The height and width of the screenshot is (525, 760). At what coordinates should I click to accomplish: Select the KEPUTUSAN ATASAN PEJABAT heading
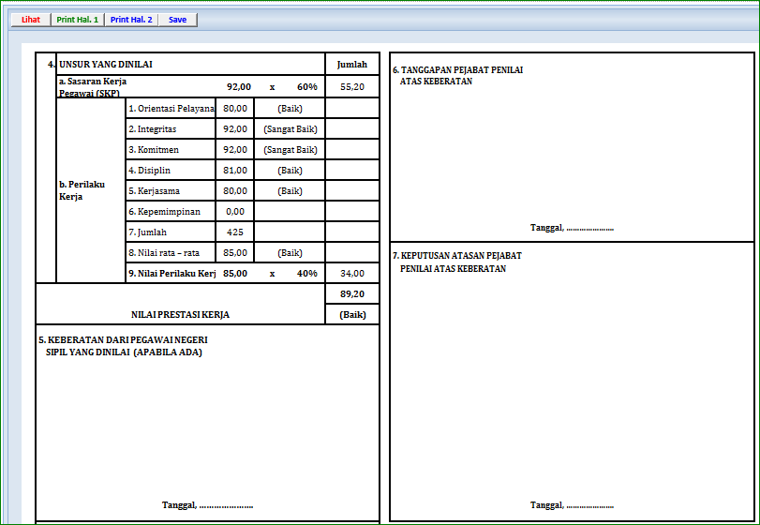(x=457, y=262)
